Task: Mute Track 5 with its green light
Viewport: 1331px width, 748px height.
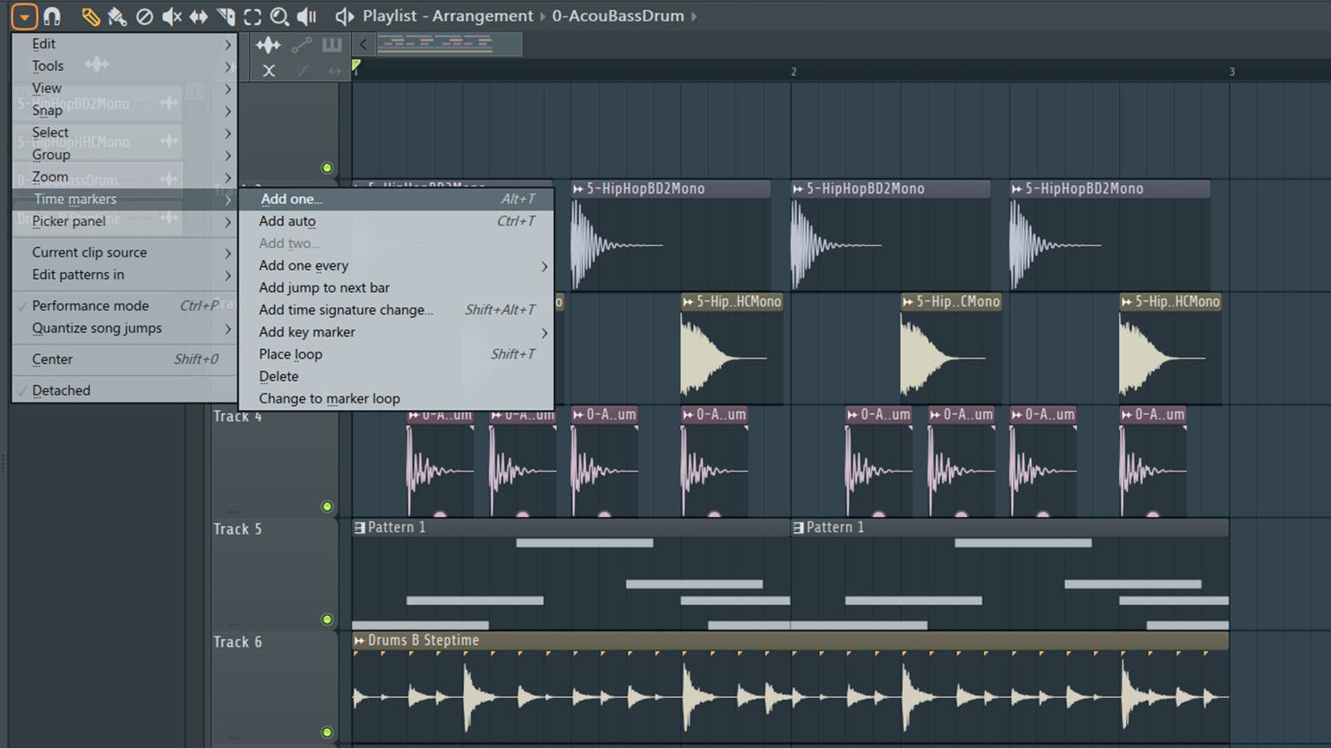Action: [327, 619]
